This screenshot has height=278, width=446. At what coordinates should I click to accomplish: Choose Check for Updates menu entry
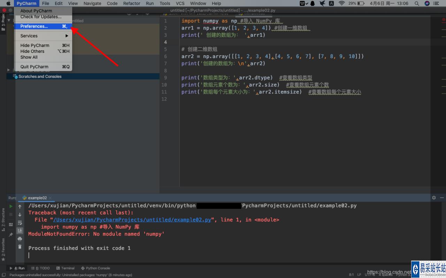[x=43, y=17]
